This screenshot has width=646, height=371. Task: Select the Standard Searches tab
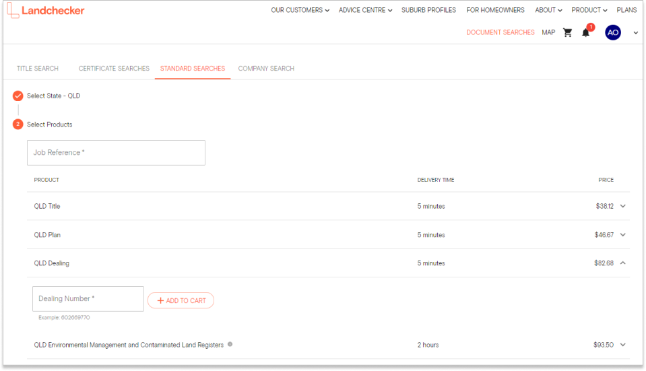click(x=193, y=69)
